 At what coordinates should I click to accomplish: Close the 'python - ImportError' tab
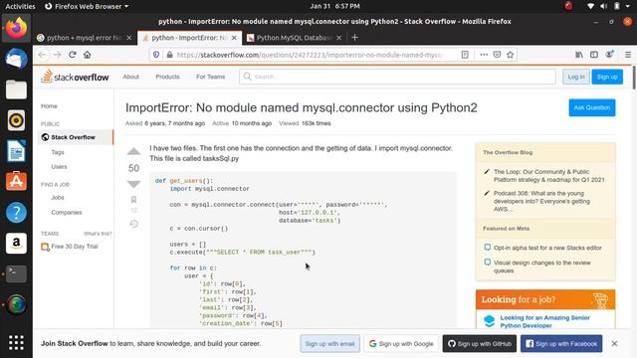[234, 38]
